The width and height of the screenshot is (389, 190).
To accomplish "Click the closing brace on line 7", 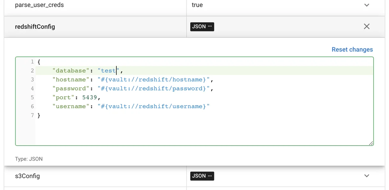I will 39,115.
